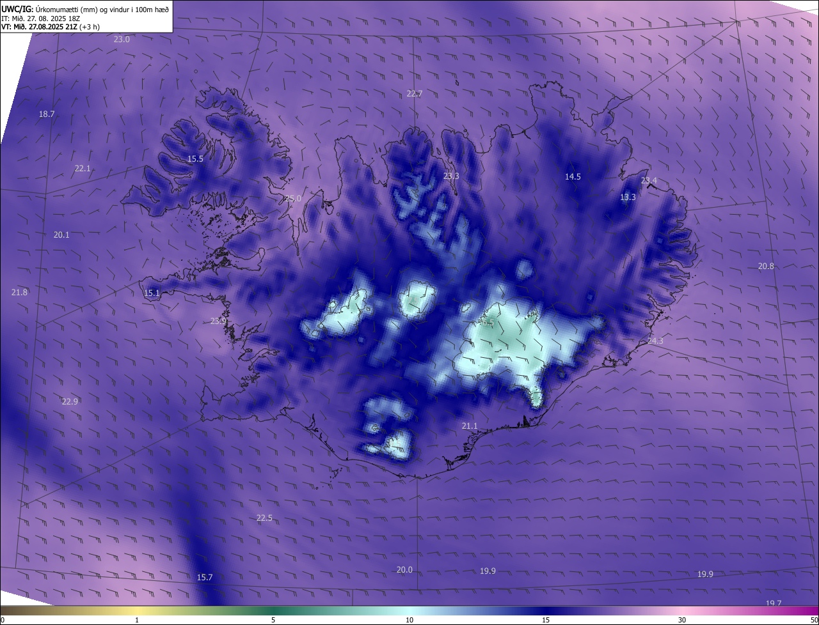
Task: Click the colorbar tick label 0
Action: [3, 620]
